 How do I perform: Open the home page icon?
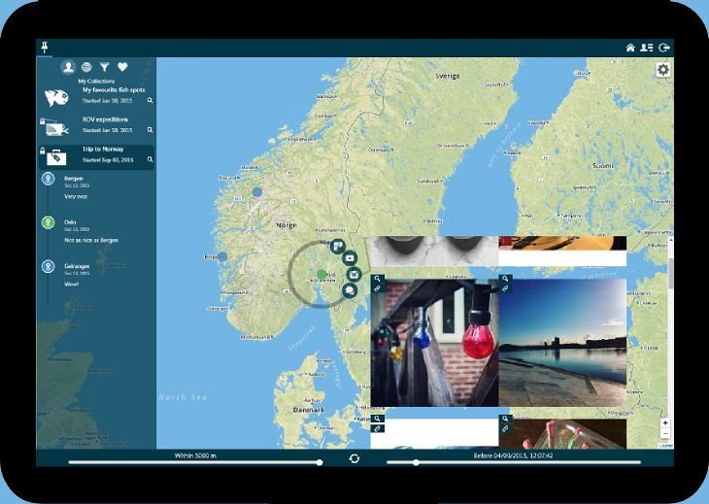(x=630, y=48)
